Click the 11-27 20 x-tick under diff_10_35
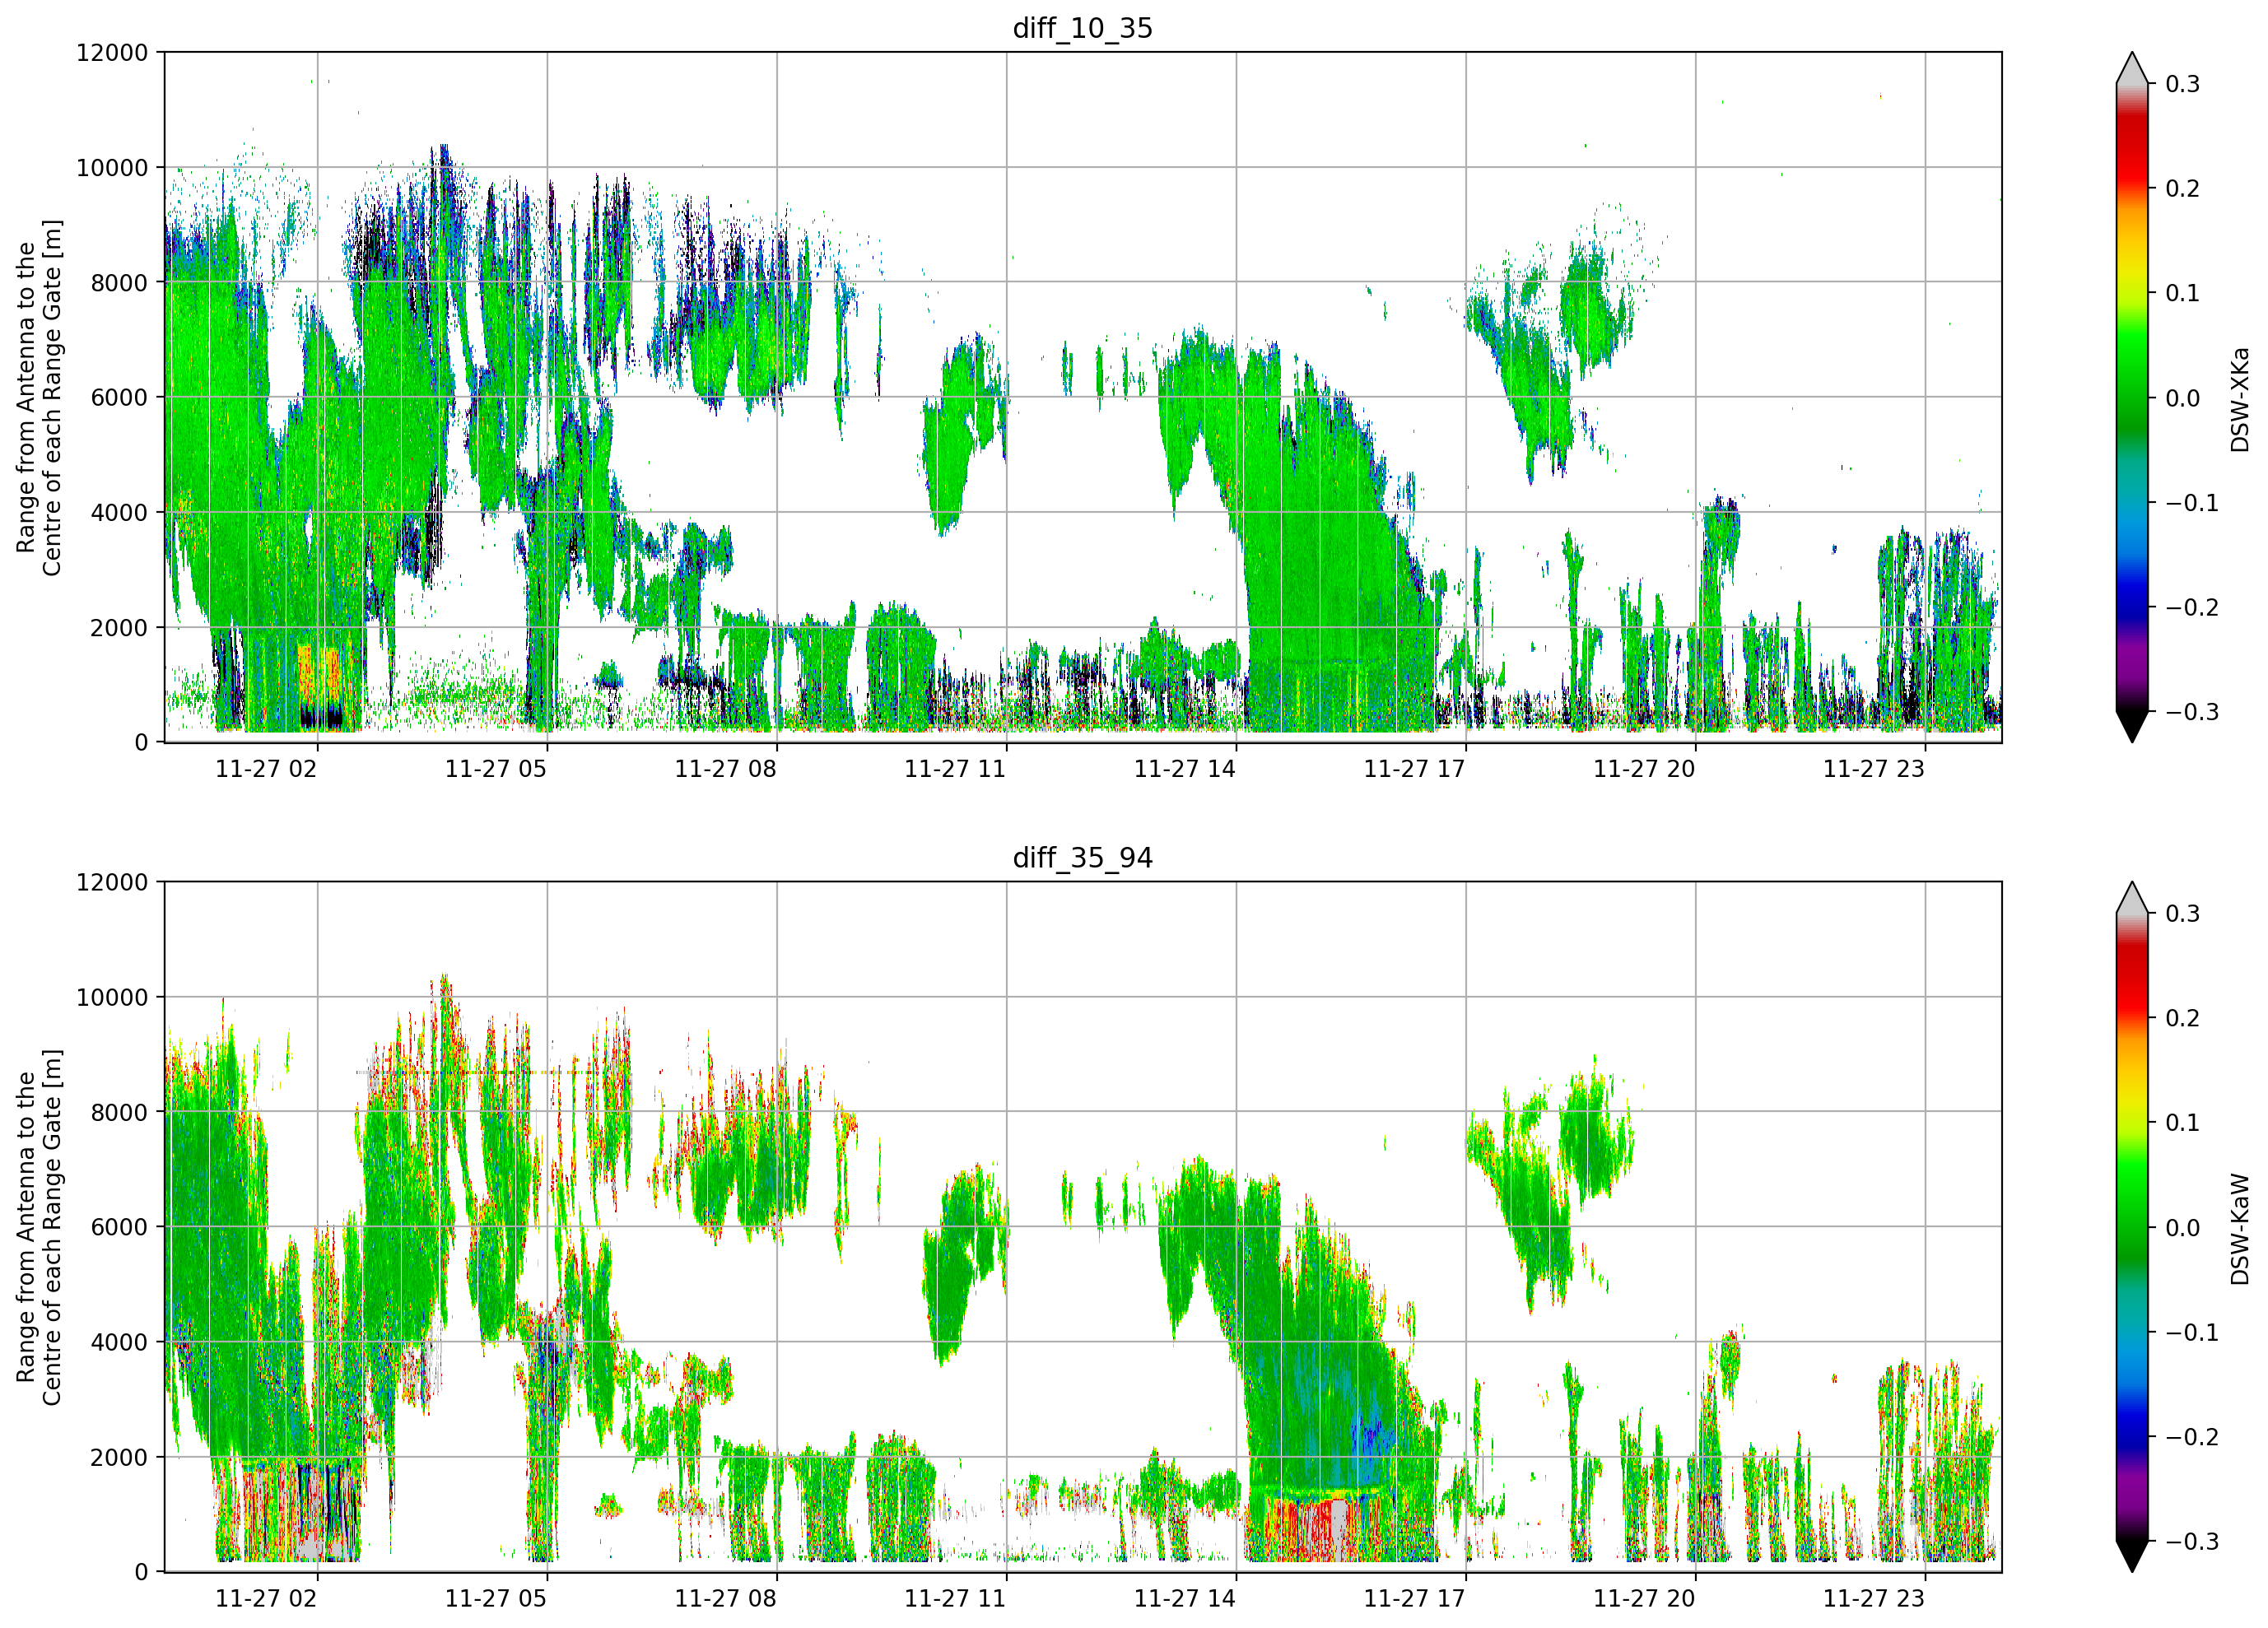The width and height of the screenshot is (2268, 1628). [1644, 769]
